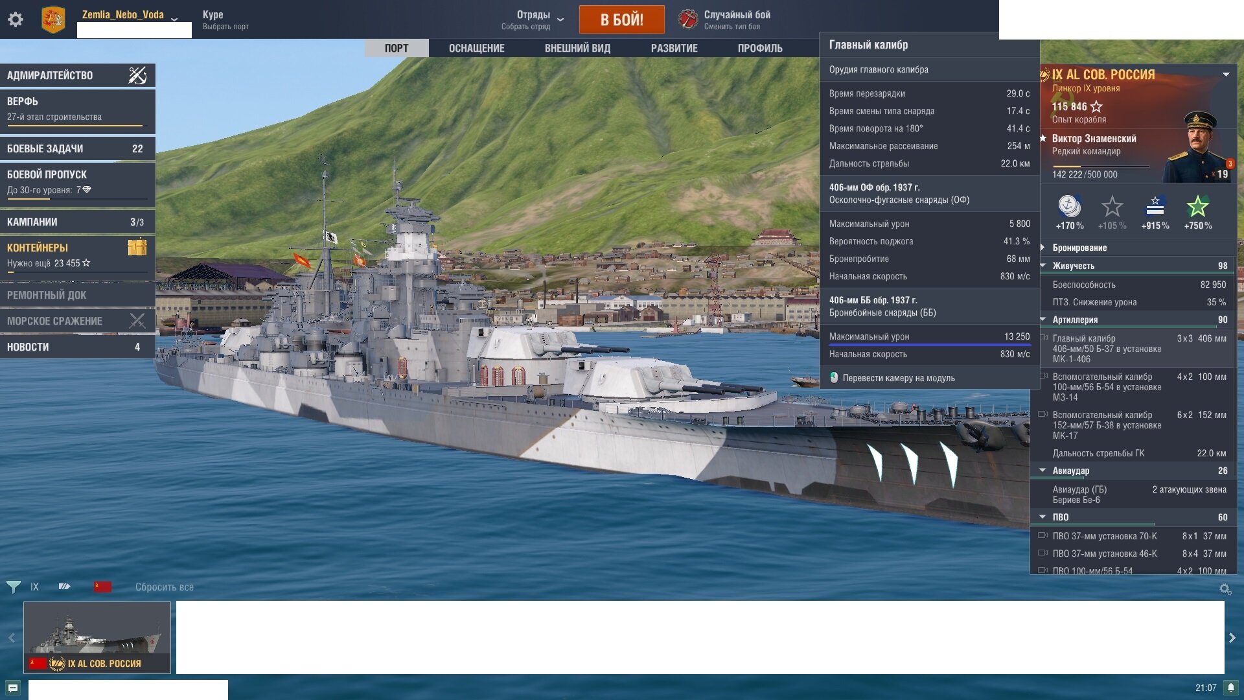The image size is (1244, 700).
Task: Click the free XP bonus +750% star
Action: click(1198, 207)
